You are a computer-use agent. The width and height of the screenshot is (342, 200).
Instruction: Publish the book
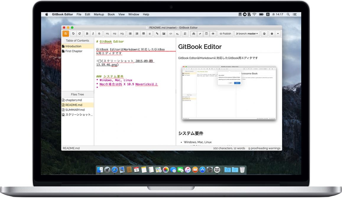pos(225,34)
